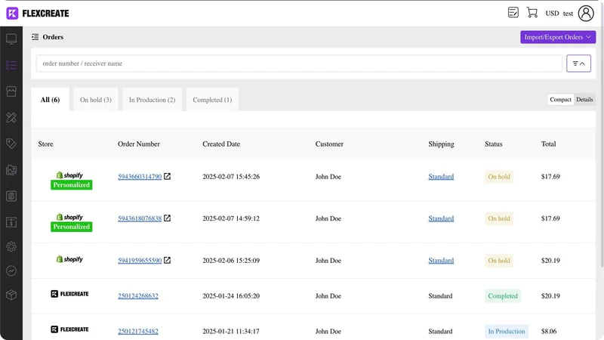
Task: Open the settings gear icon in sidebar
Action: (x=11, y=247)
